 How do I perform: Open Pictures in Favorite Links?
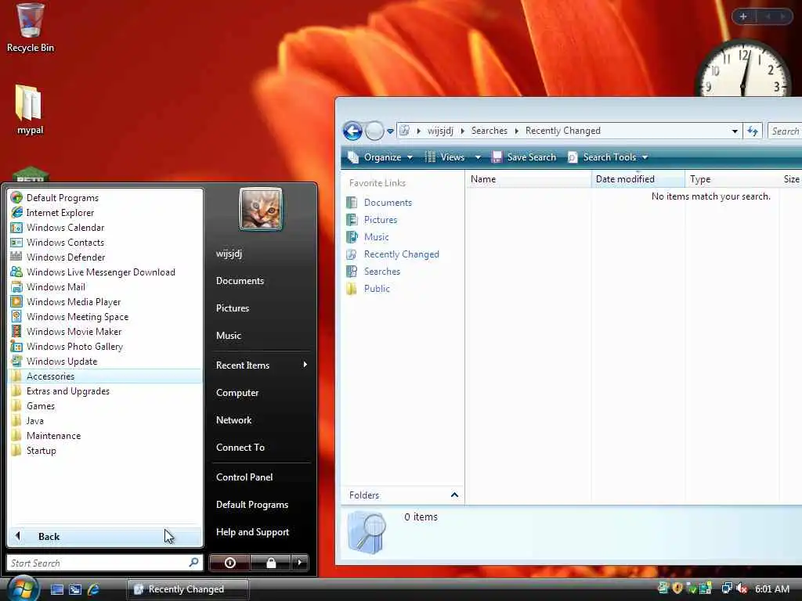click(381, 220)
